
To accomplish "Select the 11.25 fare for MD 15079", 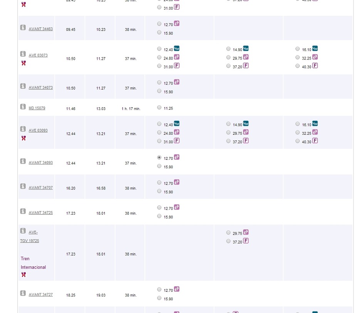I will click(x=159, y=107).
